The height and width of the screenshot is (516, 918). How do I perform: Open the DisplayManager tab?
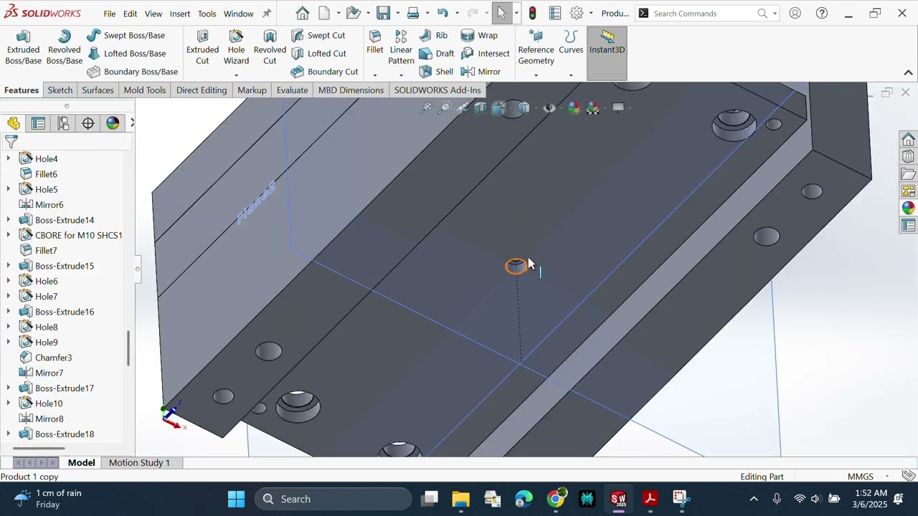pos(113,123)
